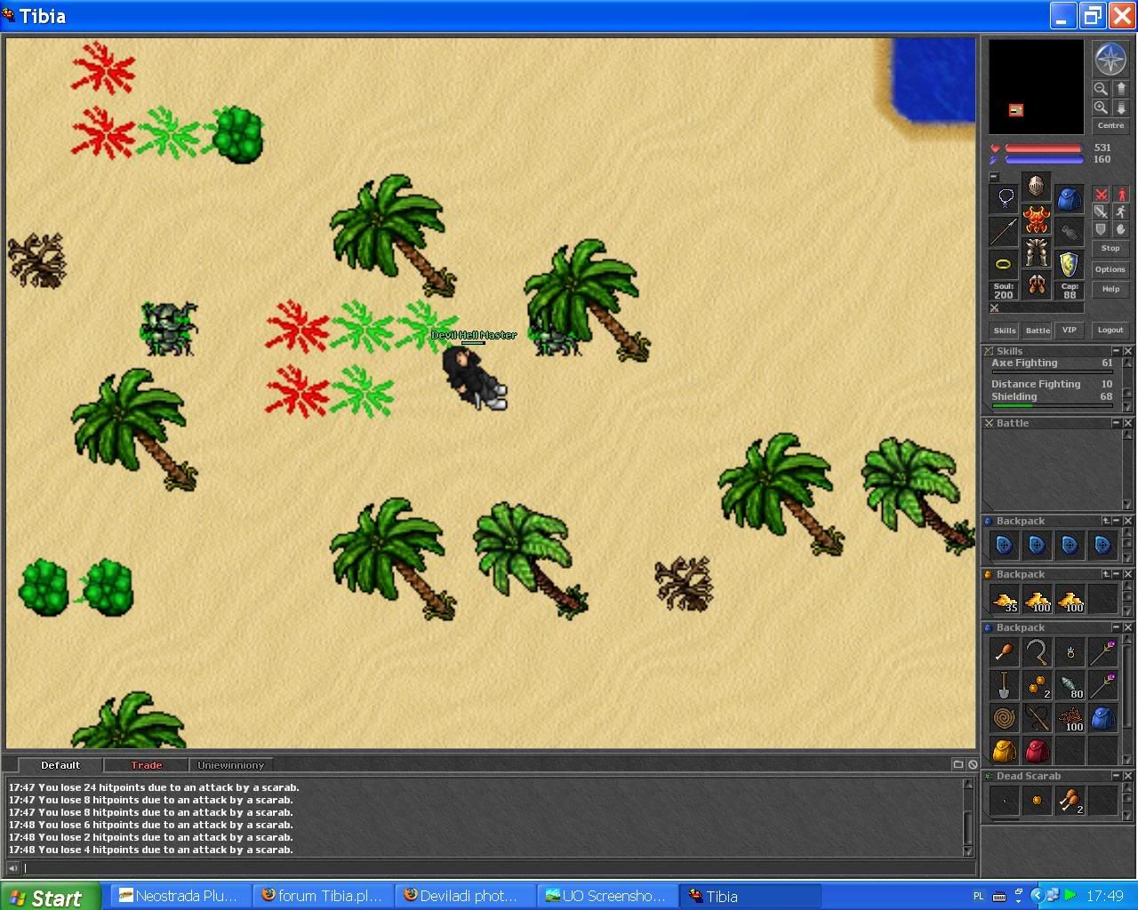
Task: Select the helmet equipment slot
Action: pos(1036,187)
